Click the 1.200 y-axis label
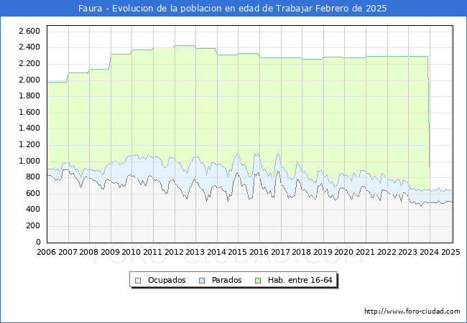Viewport: 467px width, 323px height. pyautogui.click(x=29, y=145)
